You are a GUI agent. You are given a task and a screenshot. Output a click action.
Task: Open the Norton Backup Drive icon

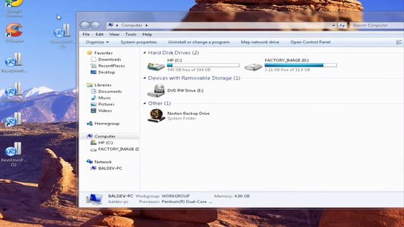(x=156, y=115)
